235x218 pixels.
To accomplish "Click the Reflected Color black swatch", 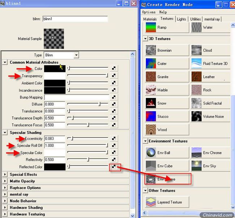I will 55,167.
